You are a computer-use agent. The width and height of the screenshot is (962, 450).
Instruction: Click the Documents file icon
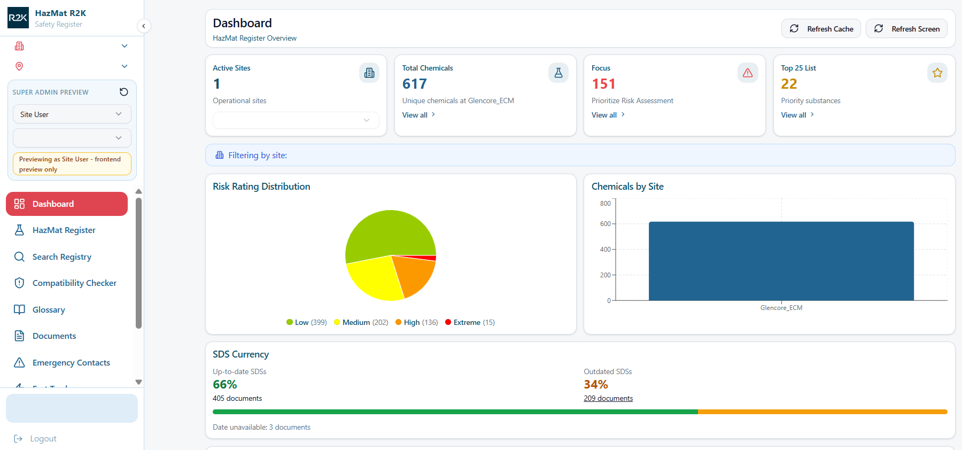click(x=19, y=336)
